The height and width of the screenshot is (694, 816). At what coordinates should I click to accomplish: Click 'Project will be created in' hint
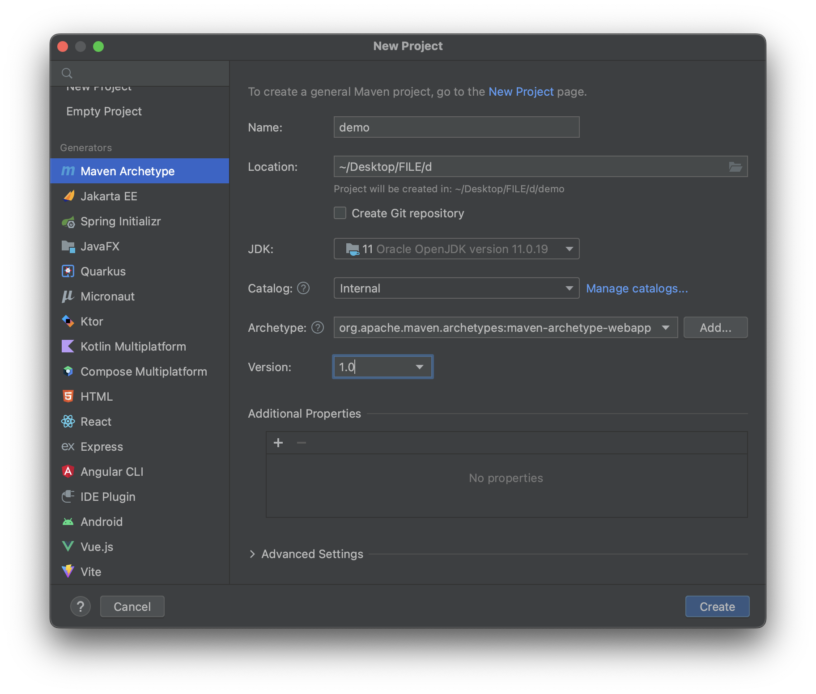click(449, 189)
